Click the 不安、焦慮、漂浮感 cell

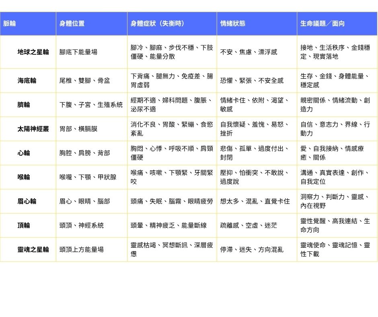point(249,52)
